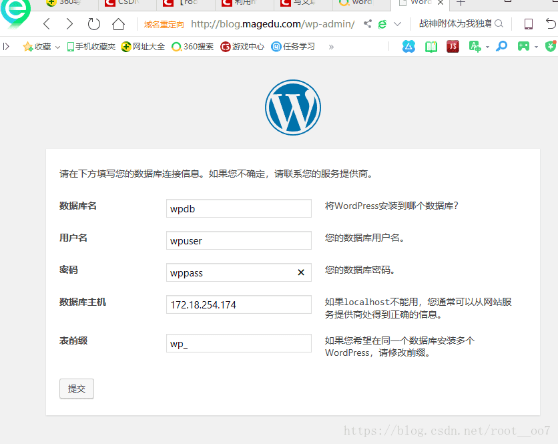Screen dimensions: 558x444
Task: Expand the 收藏 dropdown arrow
Action: coord(57,47)
